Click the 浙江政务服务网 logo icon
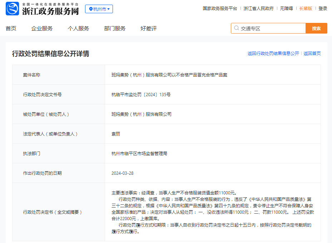Image resolution: width=332 pixels, height=243 pixels. [x=12, y=9]
